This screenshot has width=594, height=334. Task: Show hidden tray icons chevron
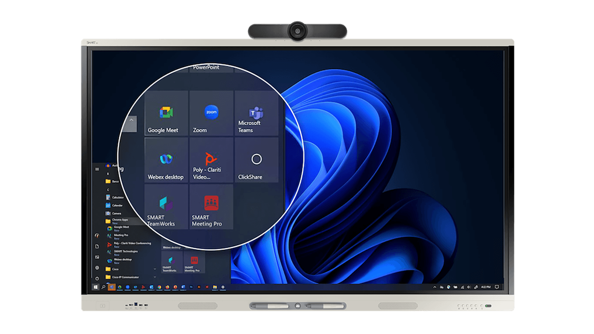(x=435, y=287)
